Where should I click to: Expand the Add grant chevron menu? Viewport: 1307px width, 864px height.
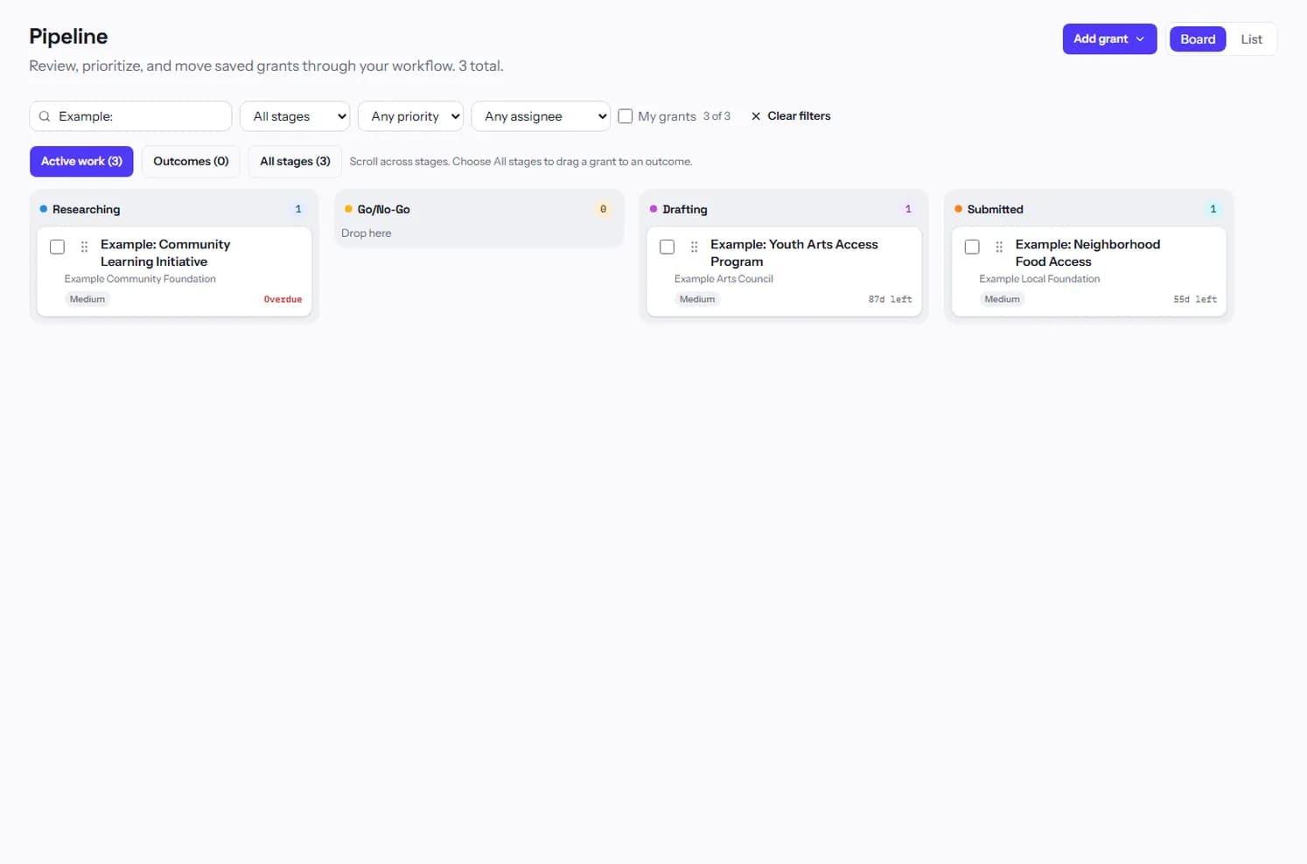1140,39
